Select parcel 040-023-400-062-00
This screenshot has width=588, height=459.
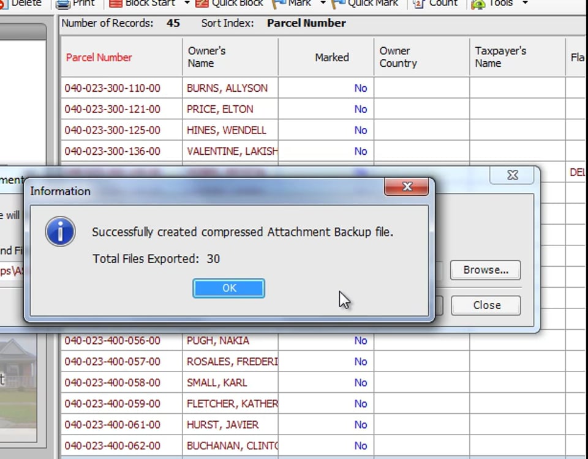point(113,446)
